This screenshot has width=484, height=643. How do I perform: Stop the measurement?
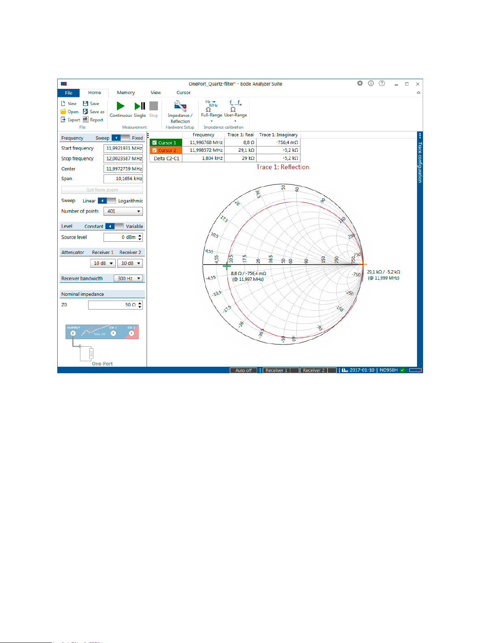[x=153, y=106]
